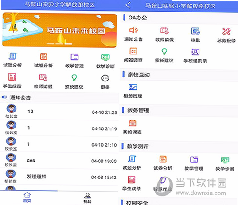
Task: Open 审批 approval icon
Action: 195,31
